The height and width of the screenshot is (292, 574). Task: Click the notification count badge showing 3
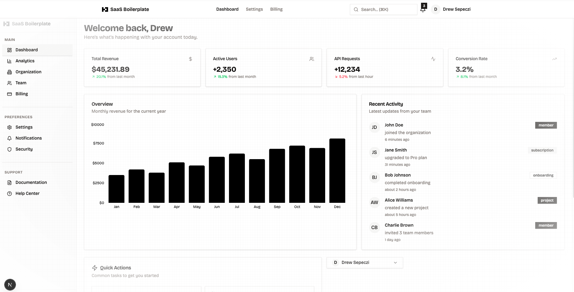(x=424, y=5)
